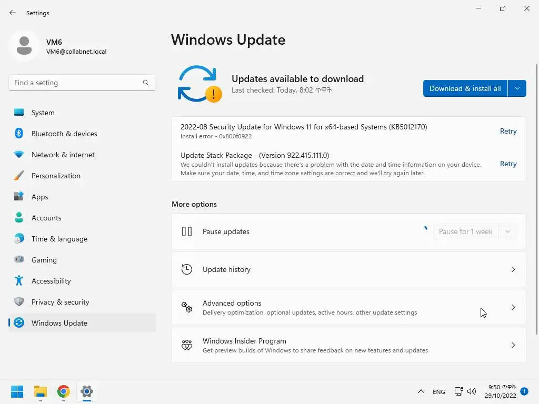Open Update history chevron

tap(513, 269)
